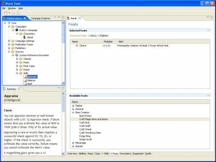Maximize the Summary panel
Image resolution: width=216 pixels, height=162 pixels.
pos(63,88)
